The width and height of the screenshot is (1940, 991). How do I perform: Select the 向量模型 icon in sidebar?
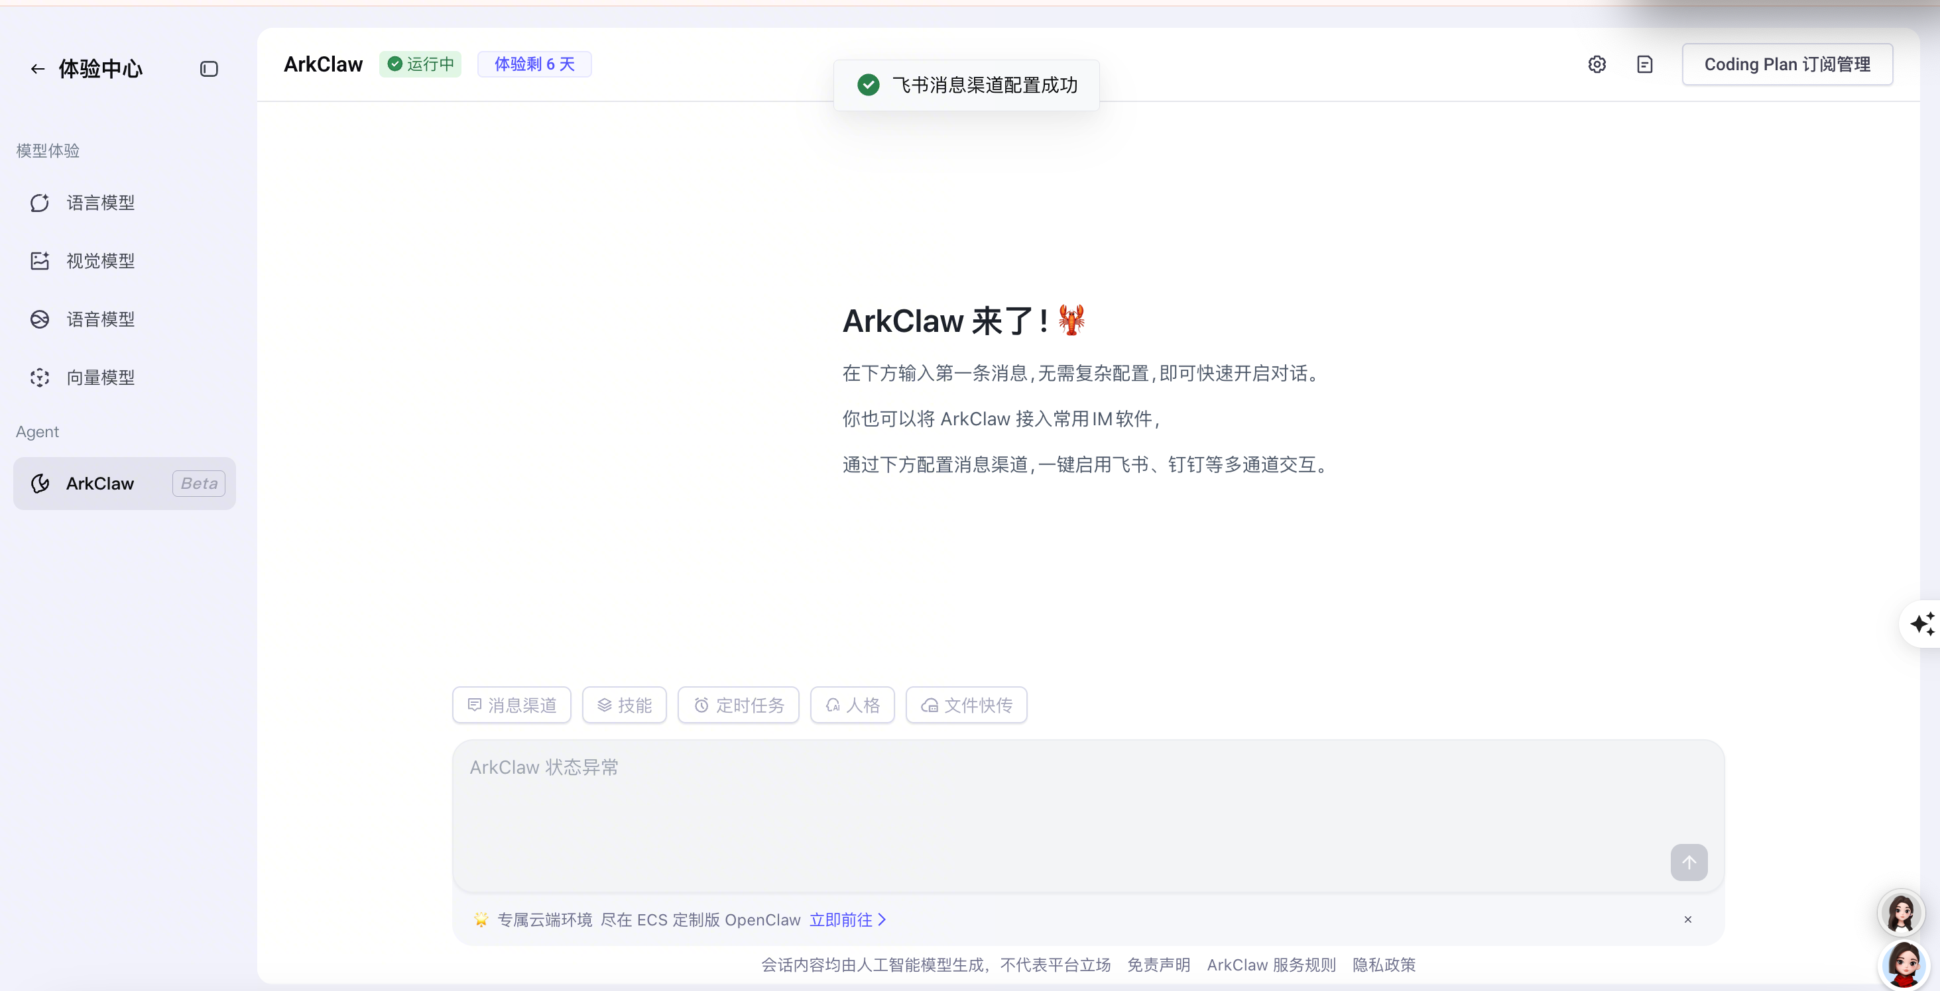(x=40, y=378)
